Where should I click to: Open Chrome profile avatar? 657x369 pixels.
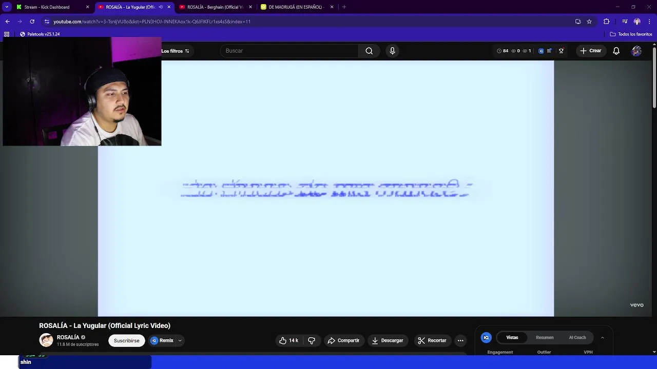click(637, 22)
